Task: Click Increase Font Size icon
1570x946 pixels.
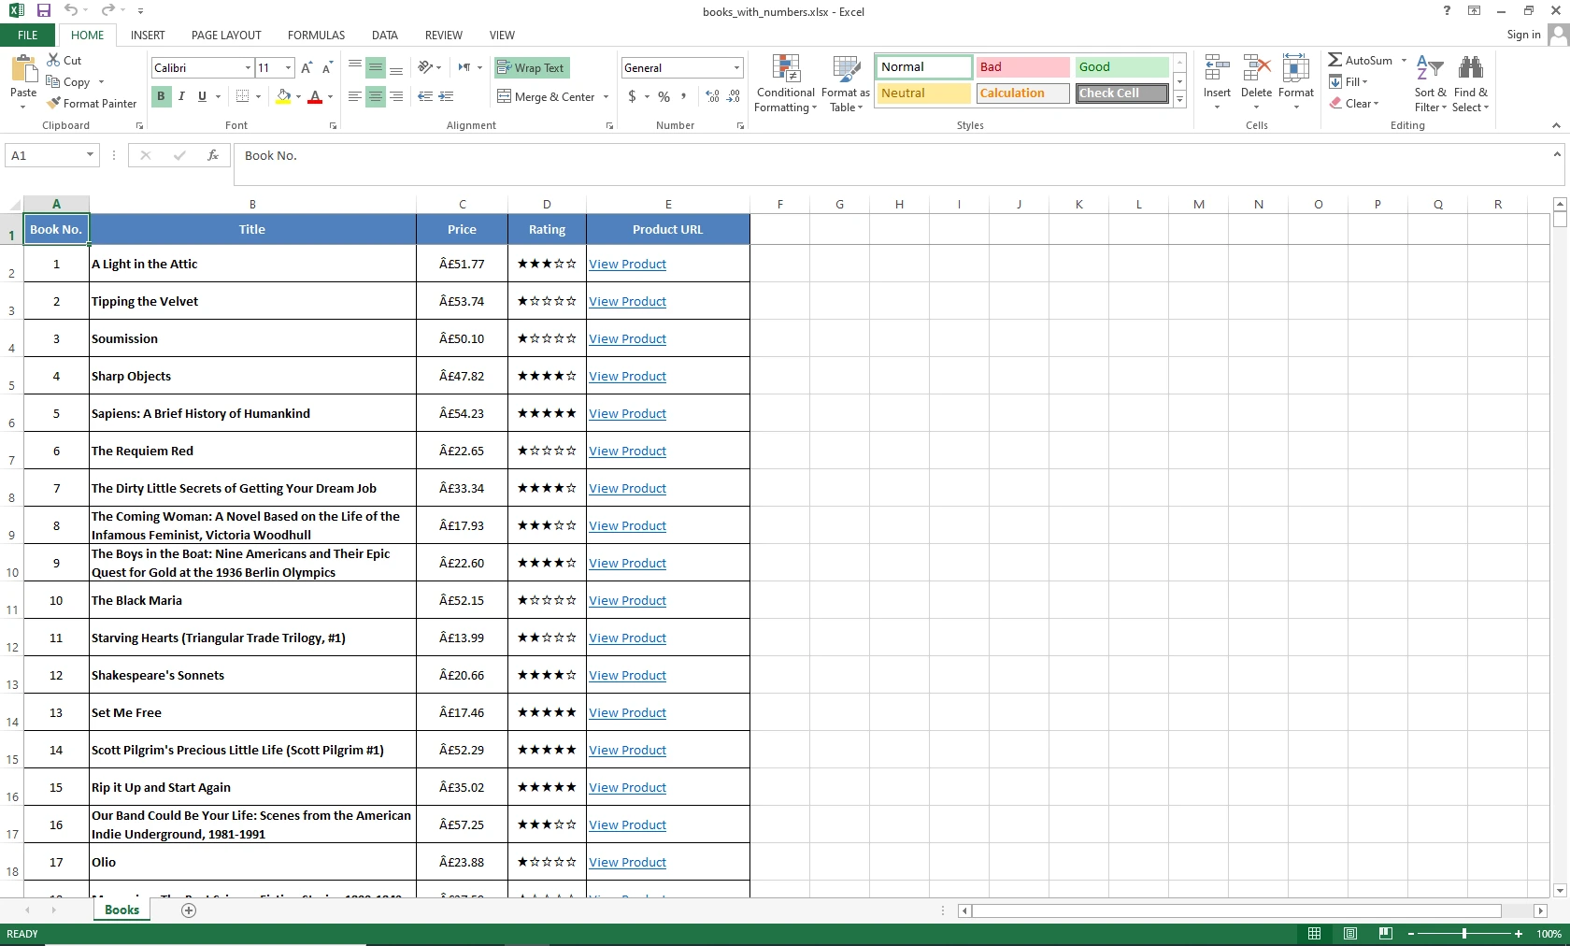Action: [x=307, y=68]
